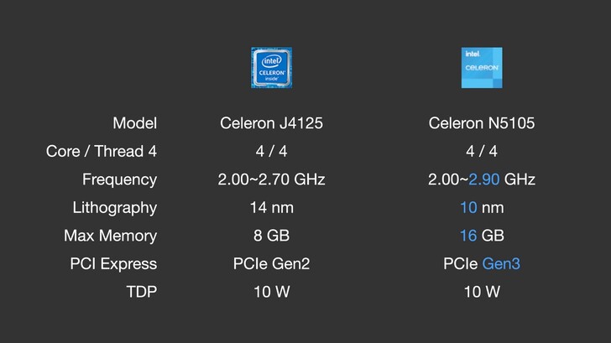Select the PCIe Gen3 entry

click(x=482, y=263)
